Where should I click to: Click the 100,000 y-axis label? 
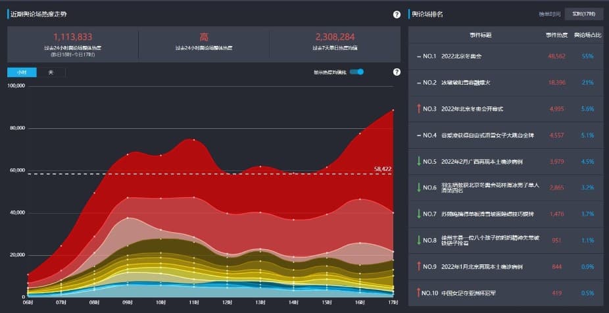[x=16, y=86]
